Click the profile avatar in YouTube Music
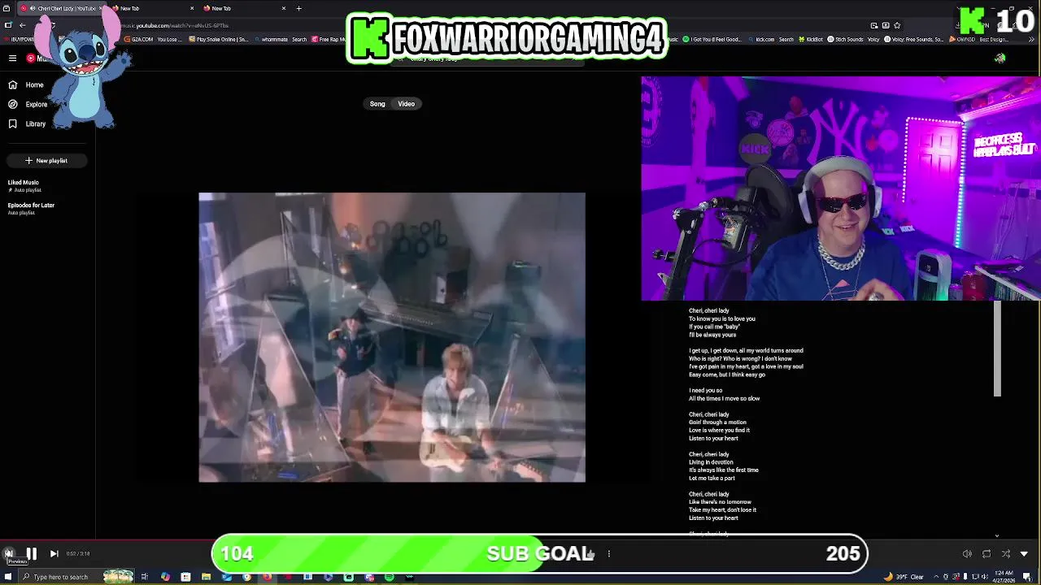This screenshot has height=585, width=1041. tap(1000, 58)
